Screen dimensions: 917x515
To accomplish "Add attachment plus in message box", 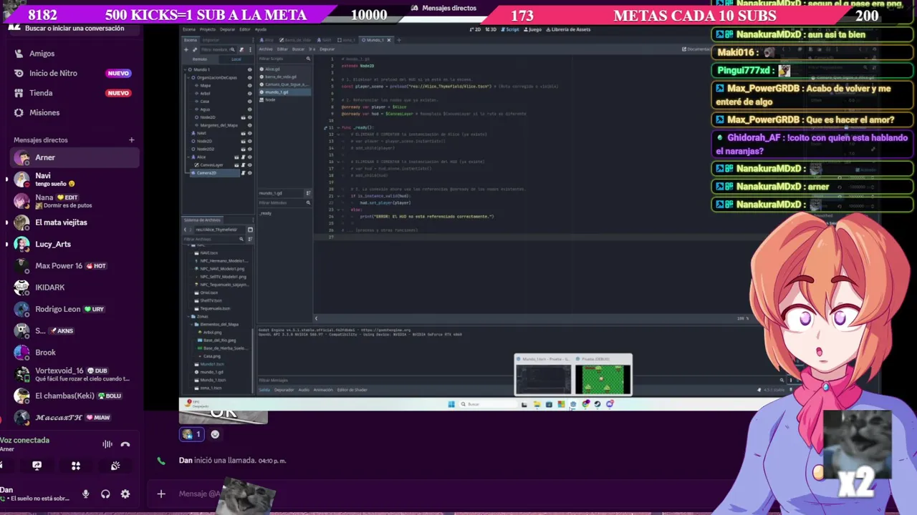I will click(161, 494).
